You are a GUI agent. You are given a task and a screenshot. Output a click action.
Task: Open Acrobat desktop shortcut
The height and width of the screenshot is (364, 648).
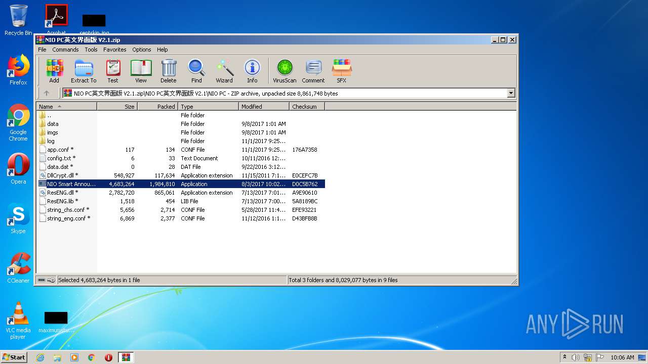57,19
